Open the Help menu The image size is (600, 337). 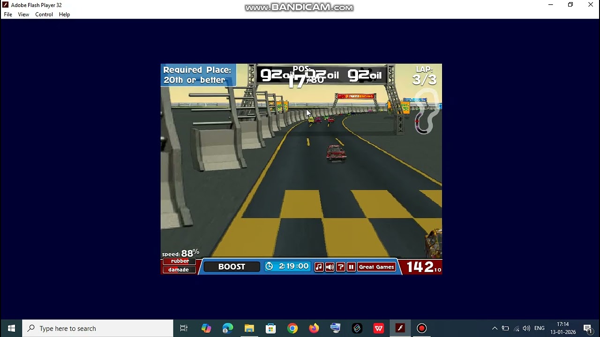click(64, 15)
